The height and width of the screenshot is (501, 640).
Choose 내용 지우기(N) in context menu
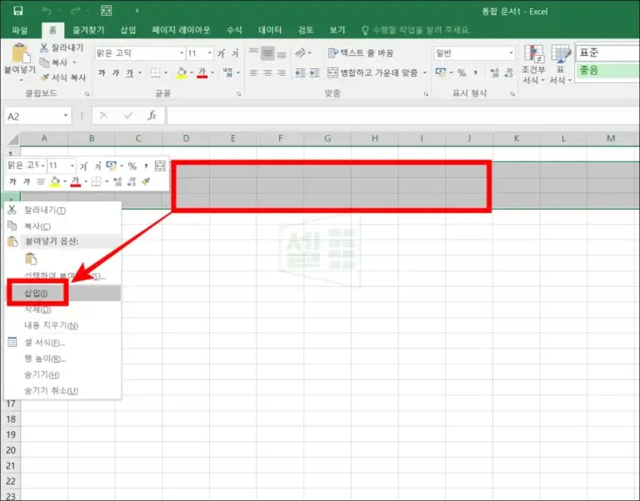point(63,325)
